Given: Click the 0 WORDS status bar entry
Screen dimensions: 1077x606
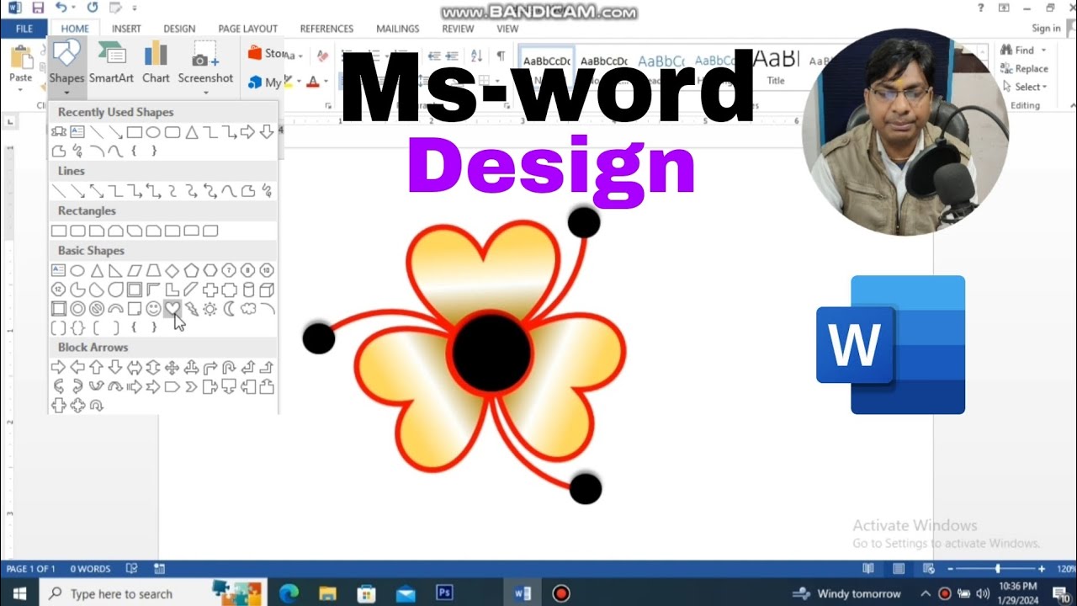Looking at the screenshot, I should (90, 569).
